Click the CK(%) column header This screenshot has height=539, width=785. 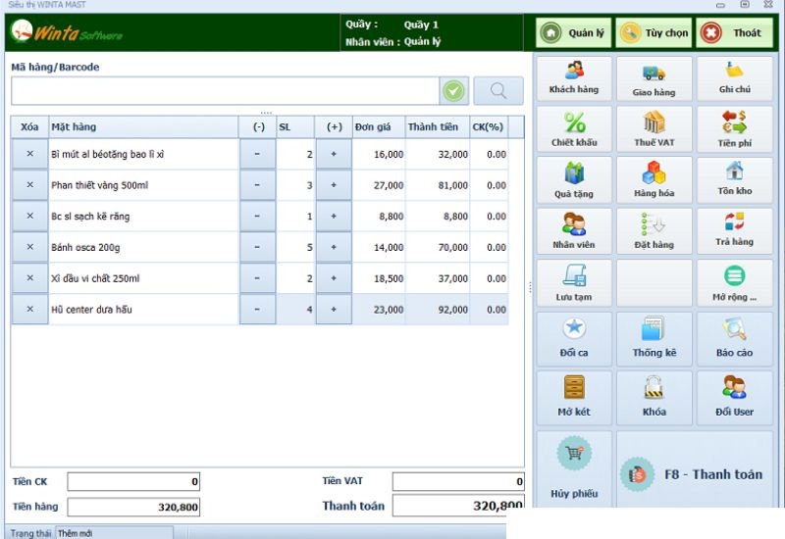[x=489, y=127]
